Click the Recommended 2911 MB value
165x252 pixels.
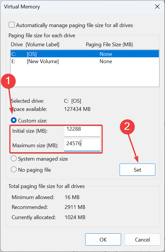click(75, 207)
